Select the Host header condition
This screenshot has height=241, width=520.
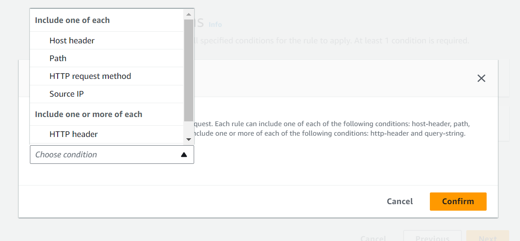107,40
